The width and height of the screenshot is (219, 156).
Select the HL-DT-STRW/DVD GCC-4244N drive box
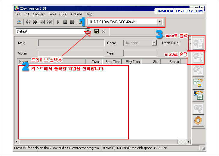pyautogui.click(x=125, y=22)
